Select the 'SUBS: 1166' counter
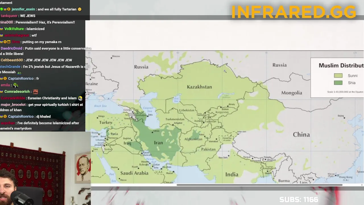This screenshot has width=364, height=205. pyautogui.click(x=299, y=200)
